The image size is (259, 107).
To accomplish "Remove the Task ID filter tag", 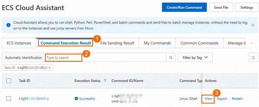I will pos(50,67).
